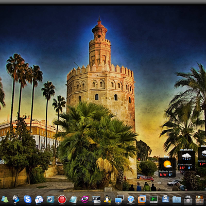Click the 'mañana' label above forecast

(x=186, y=149)
